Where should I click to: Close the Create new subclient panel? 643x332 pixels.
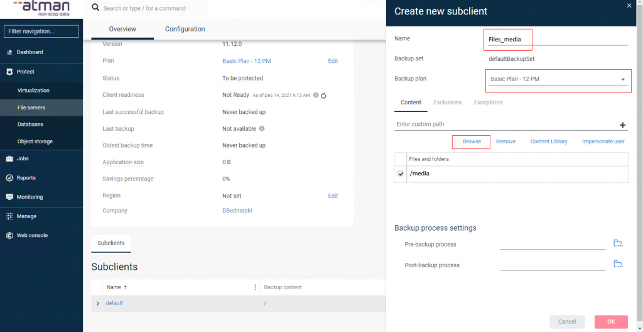pos(629,6)
